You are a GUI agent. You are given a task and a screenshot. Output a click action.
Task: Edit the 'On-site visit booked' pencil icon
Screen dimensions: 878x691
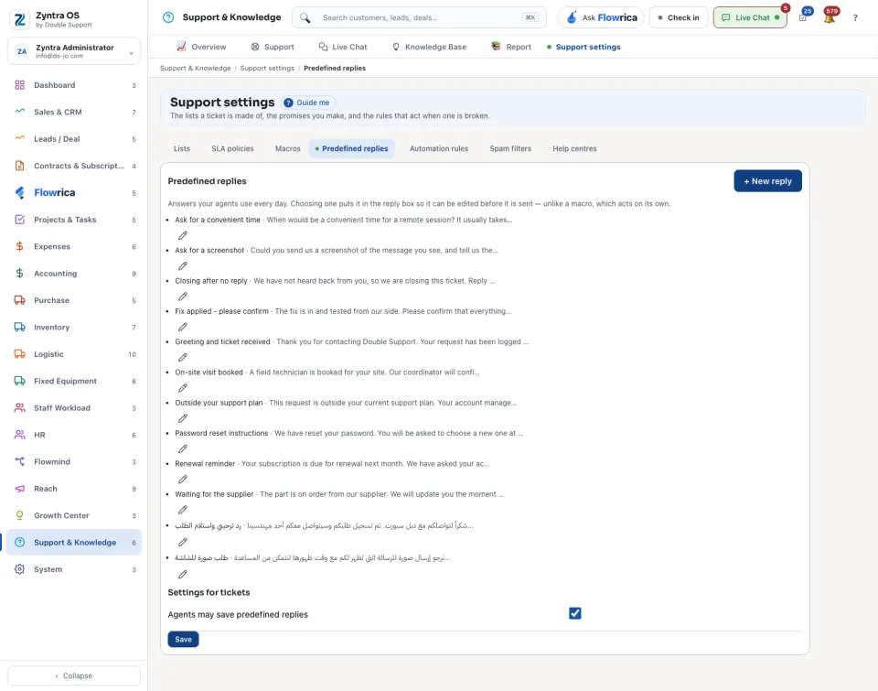(183, 388)
